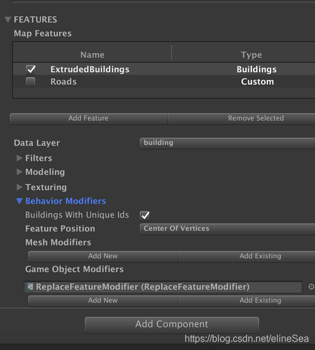Image resolution: width=315 pixels, height=350 pixels.
Task: Open object picker circle for ReplaceFeatureModifier
Action: 311,287
